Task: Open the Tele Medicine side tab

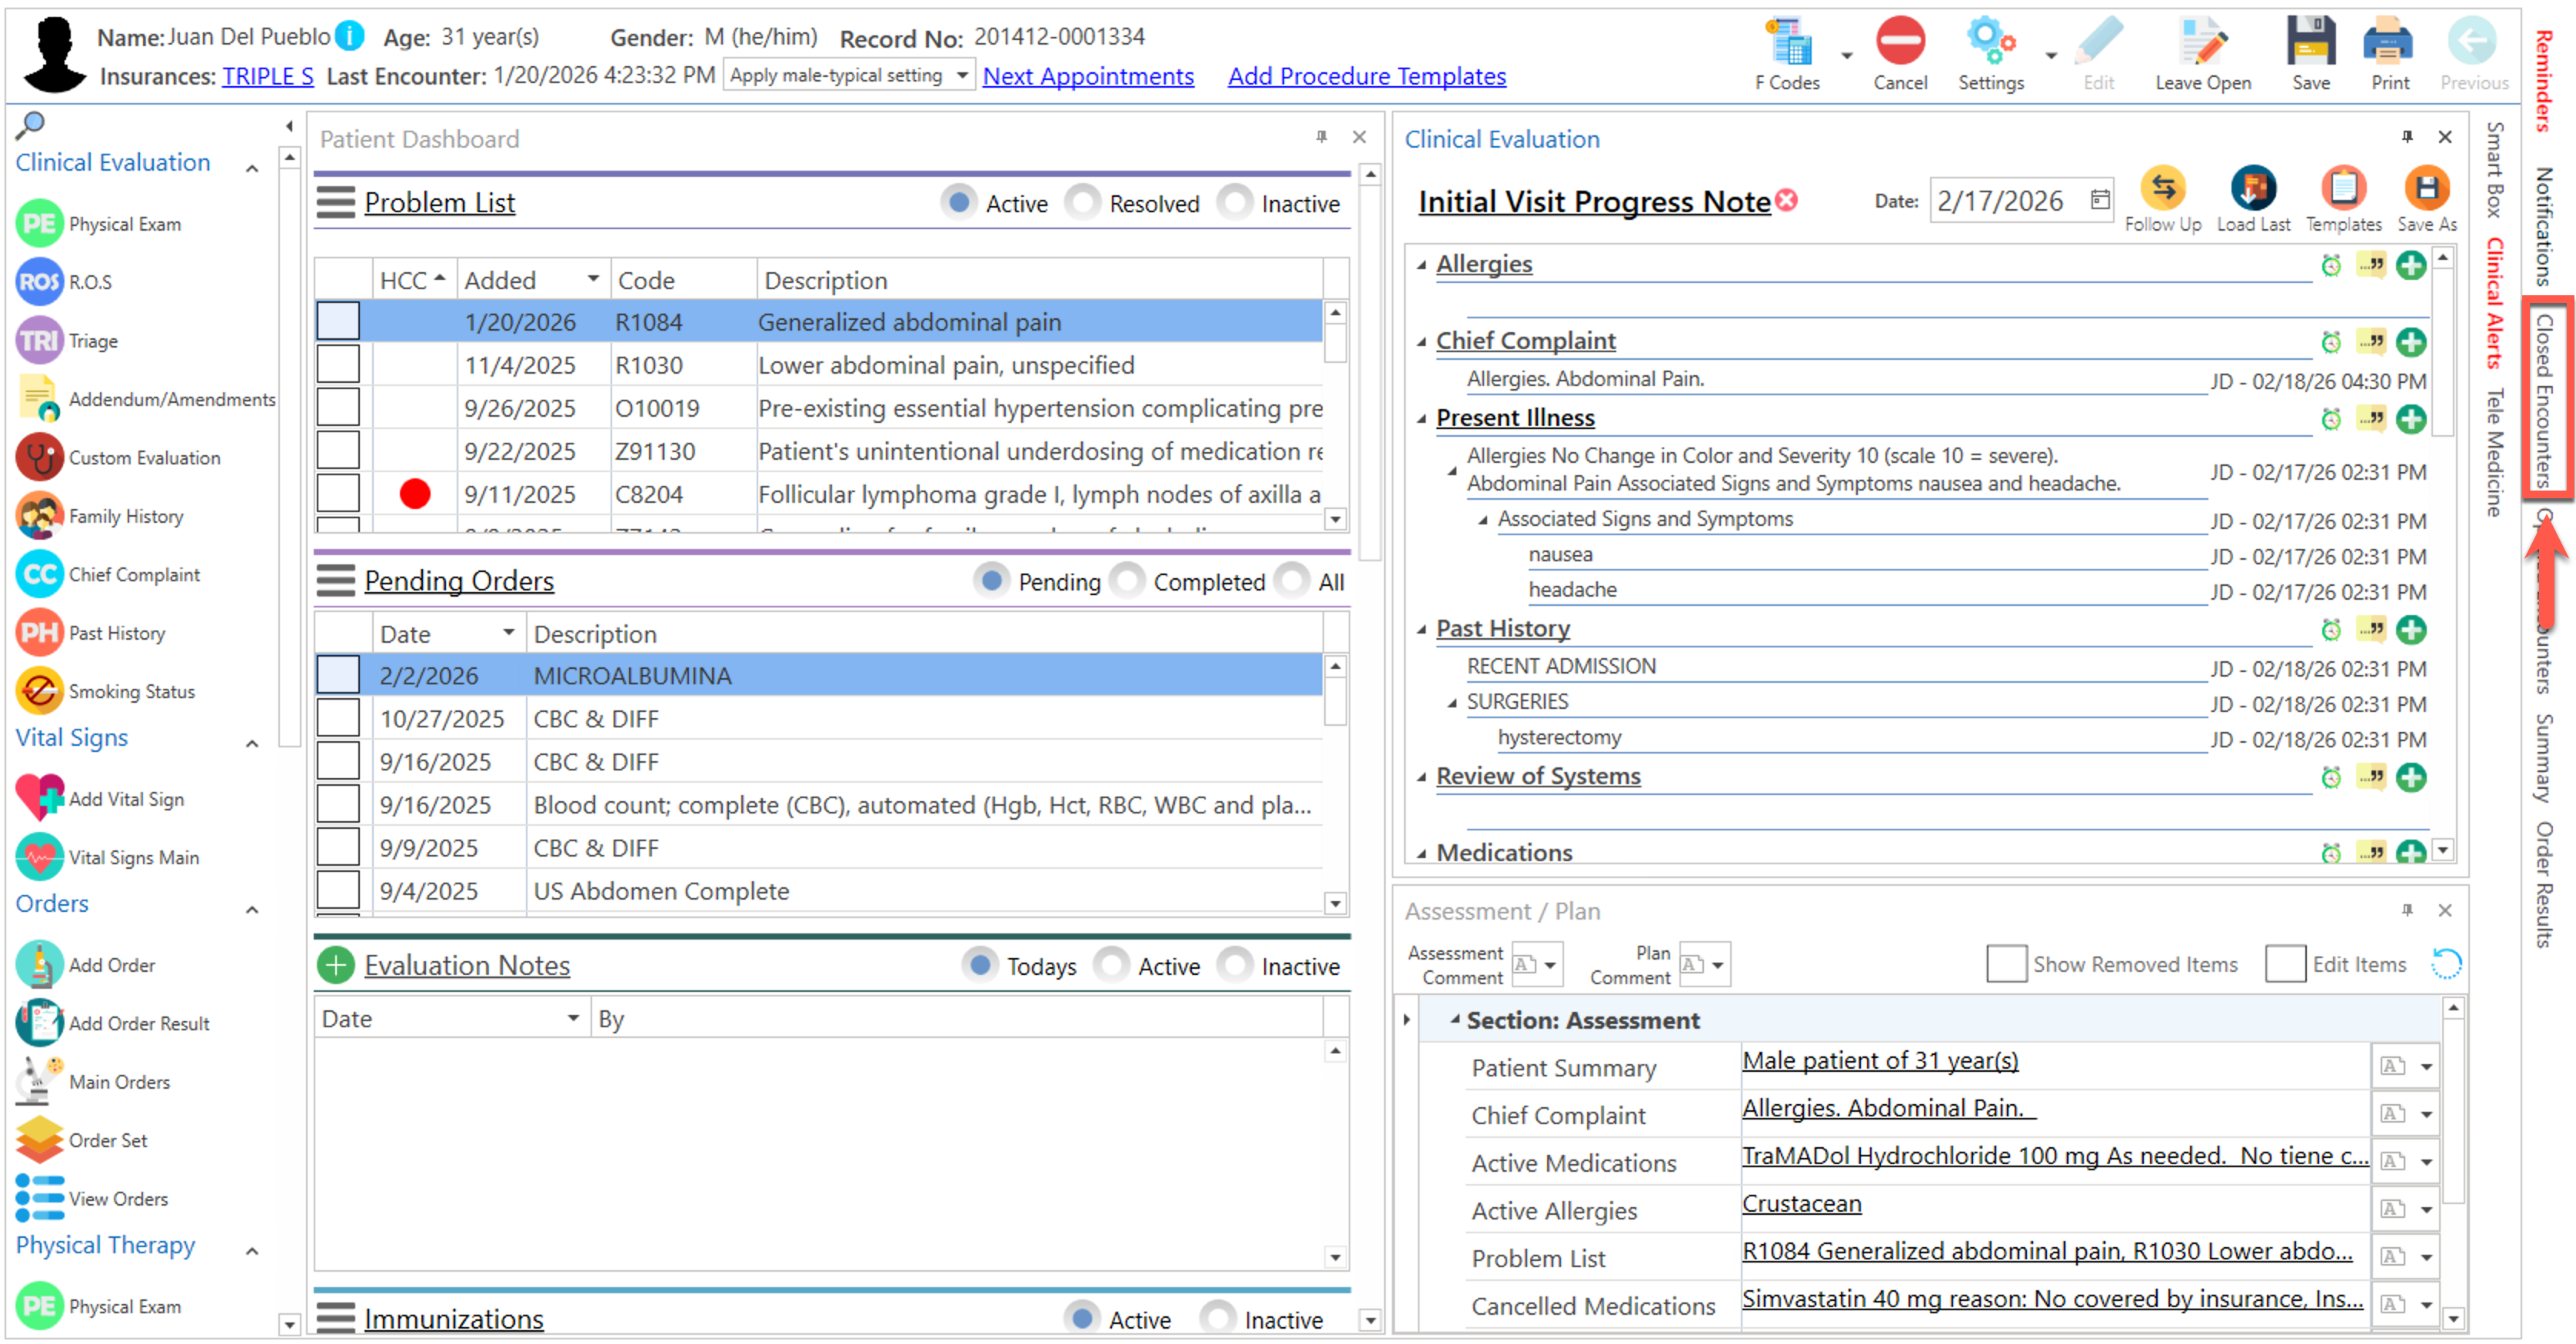Action: click(x=2496, y=452)
